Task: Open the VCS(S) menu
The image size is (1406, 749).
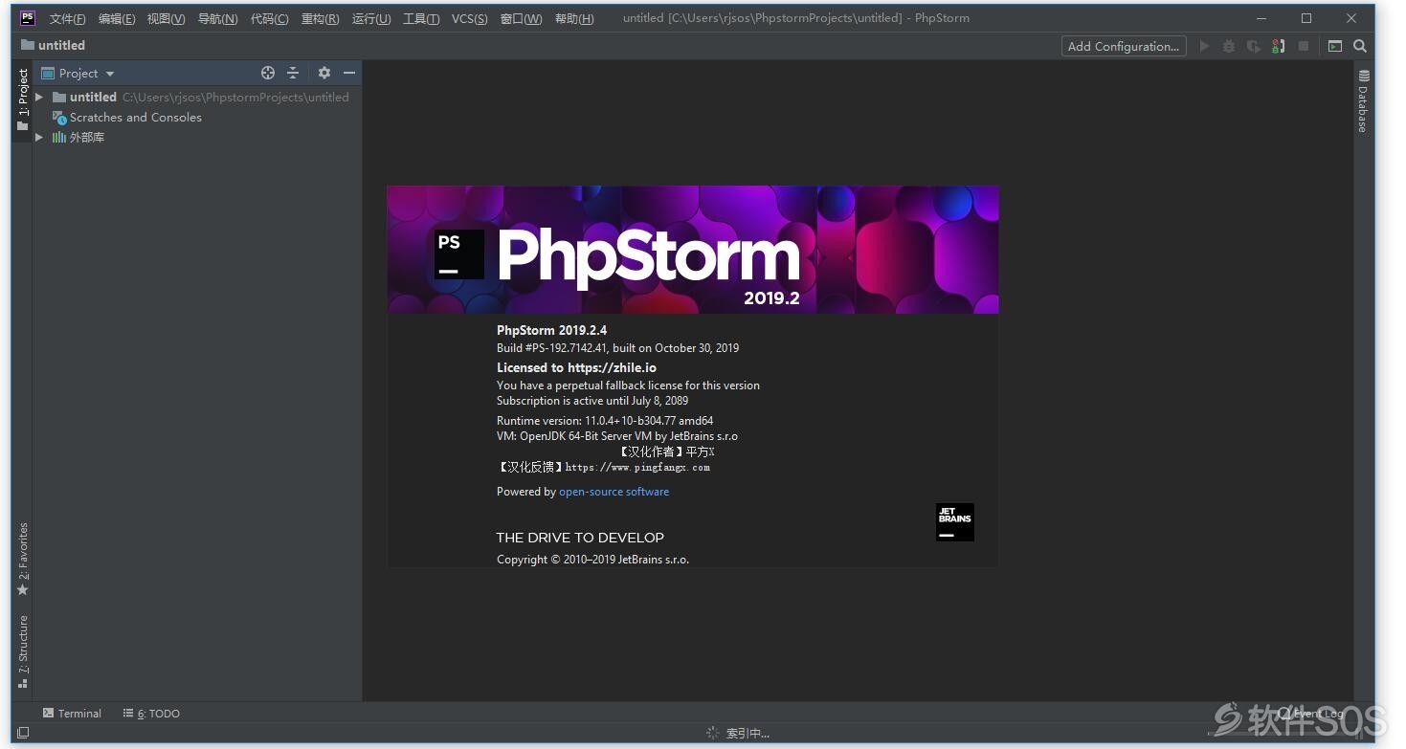Action: pos(470,19)
